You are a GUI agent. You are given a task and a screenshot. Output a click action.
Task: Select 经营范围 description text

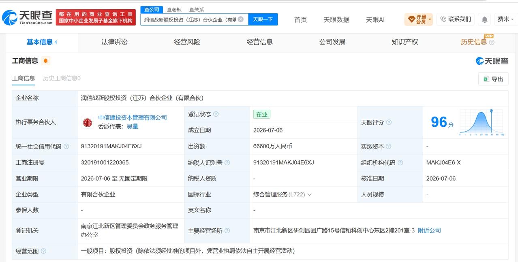pos(188,251)
